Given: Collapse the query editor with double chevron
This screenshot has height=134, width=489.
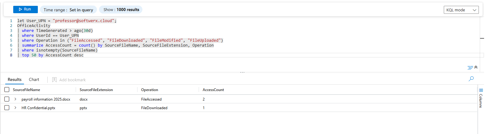Looking at the screenshot, I should click(476, 67).
